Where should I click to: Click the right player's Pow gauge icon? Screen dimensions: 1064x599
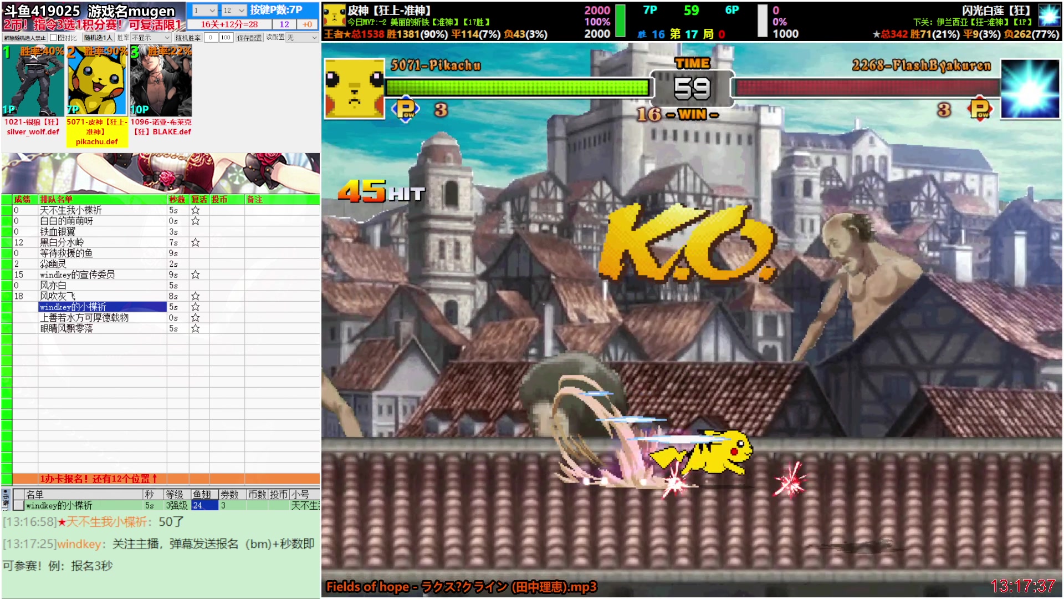point(979,109)
